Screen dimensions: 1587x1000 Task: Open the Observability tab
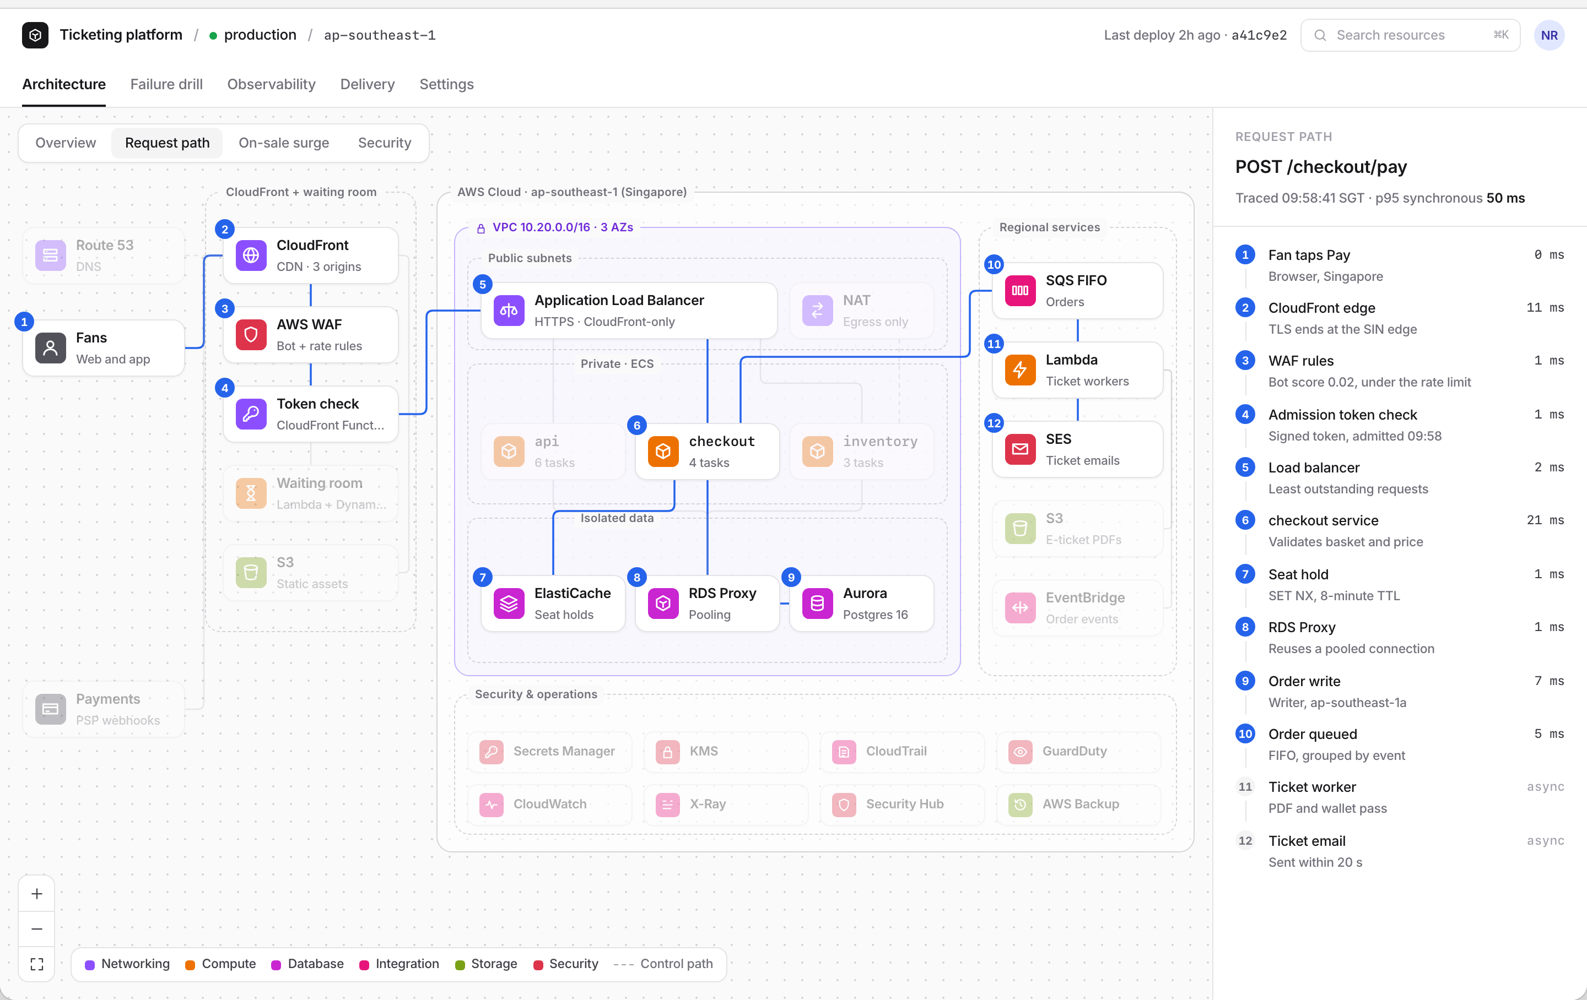271,84
